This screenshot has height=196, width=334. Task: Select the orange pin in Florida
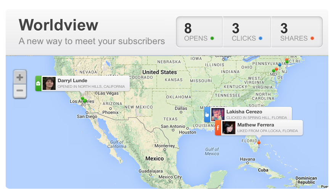[259, 143]
